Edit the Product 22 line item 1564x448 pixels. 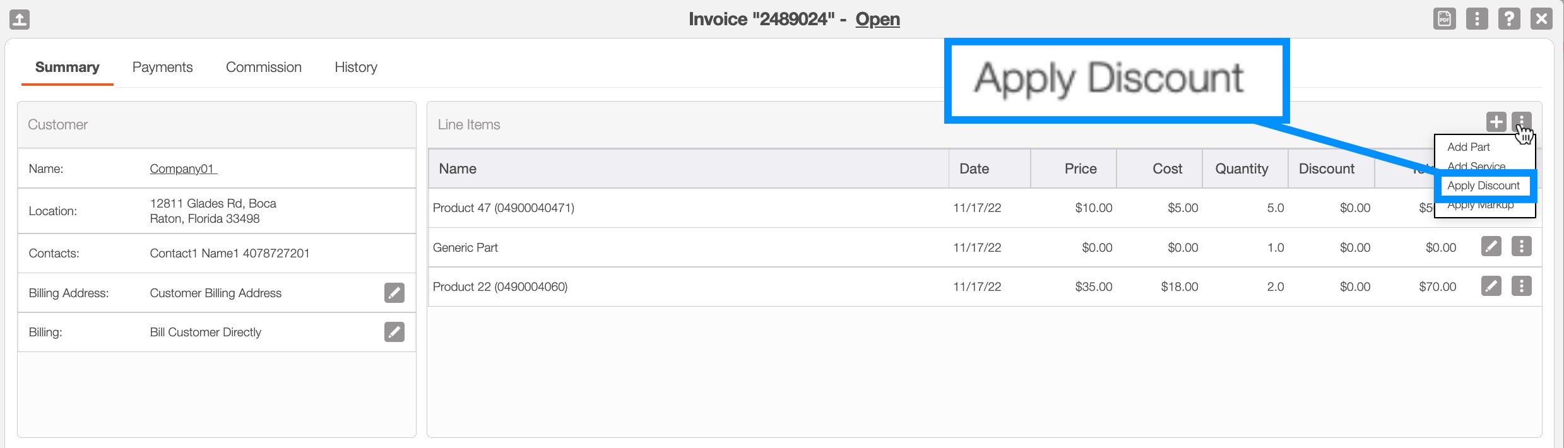tap(1491, 286)
